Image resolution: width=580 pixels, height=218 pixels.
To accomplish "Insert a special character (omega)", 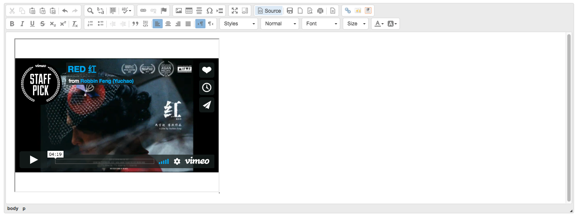I will click(209, 11).
